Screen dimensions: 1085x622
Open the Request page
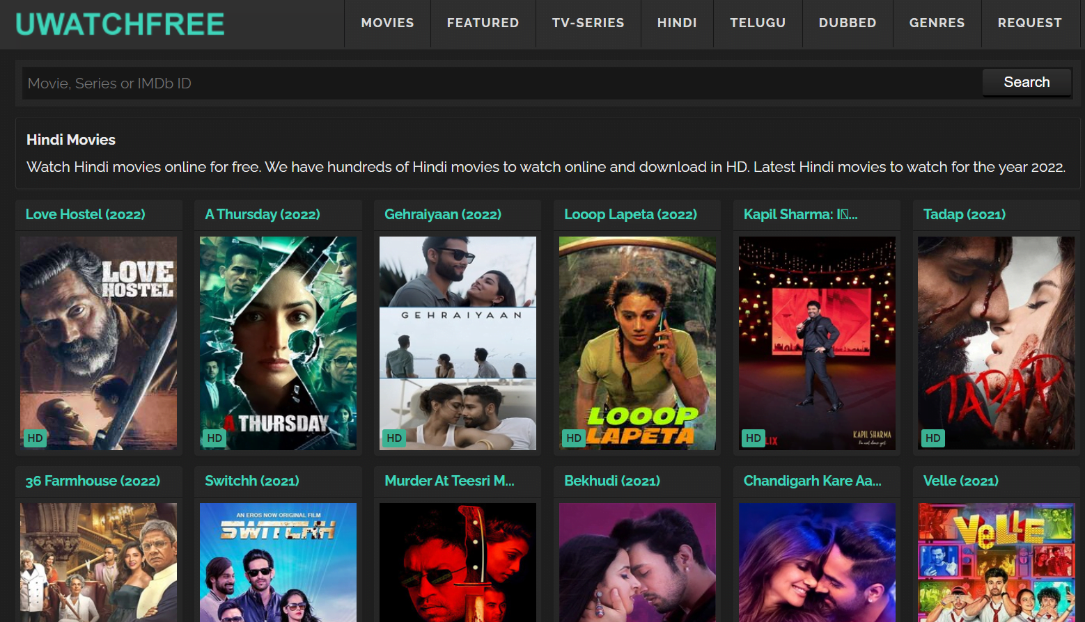point(1030,23)
